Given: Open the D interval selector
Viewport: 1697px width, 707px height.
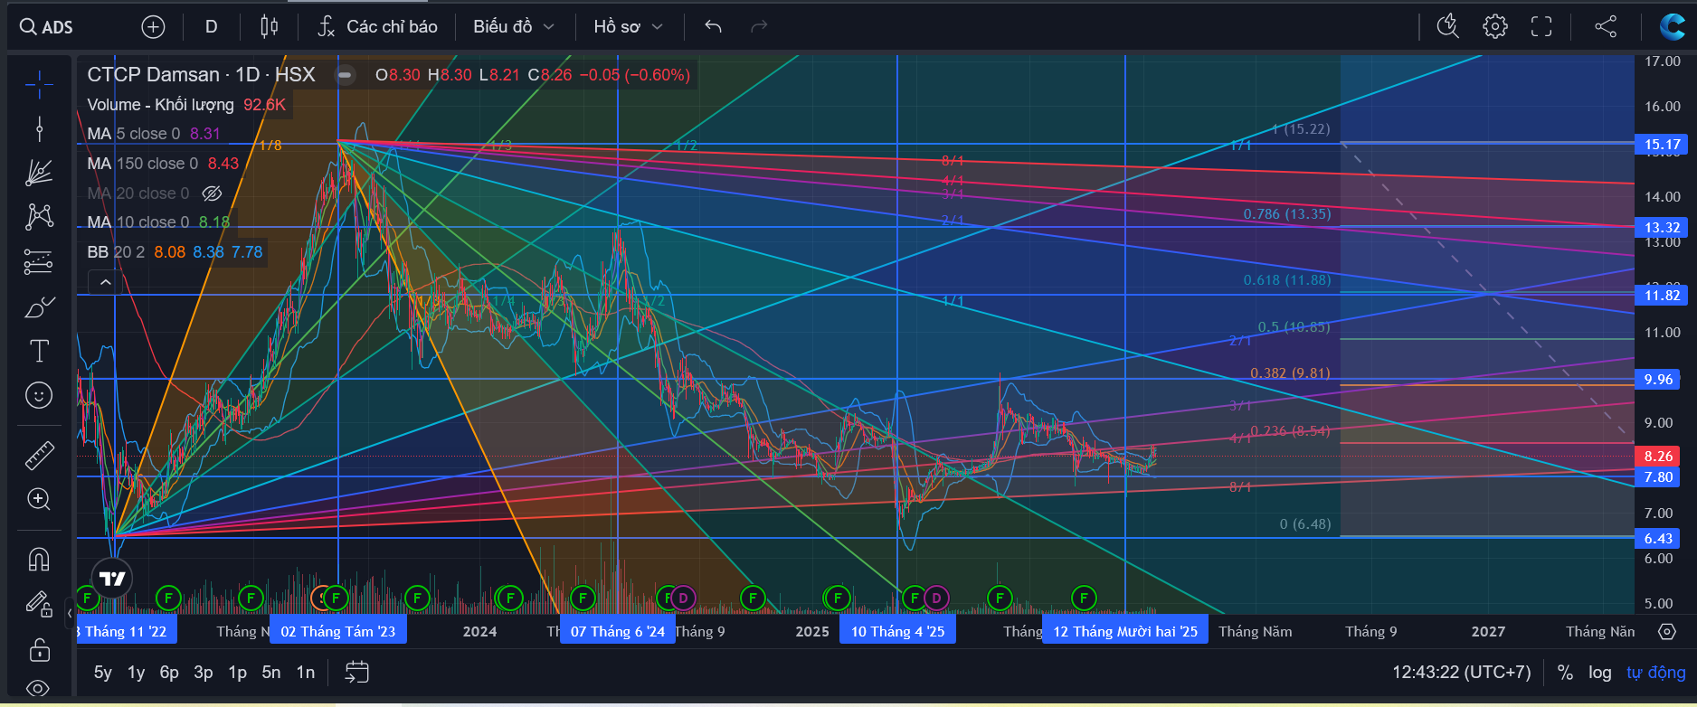Looking at the screenshot, I should (x=211, y=27).
